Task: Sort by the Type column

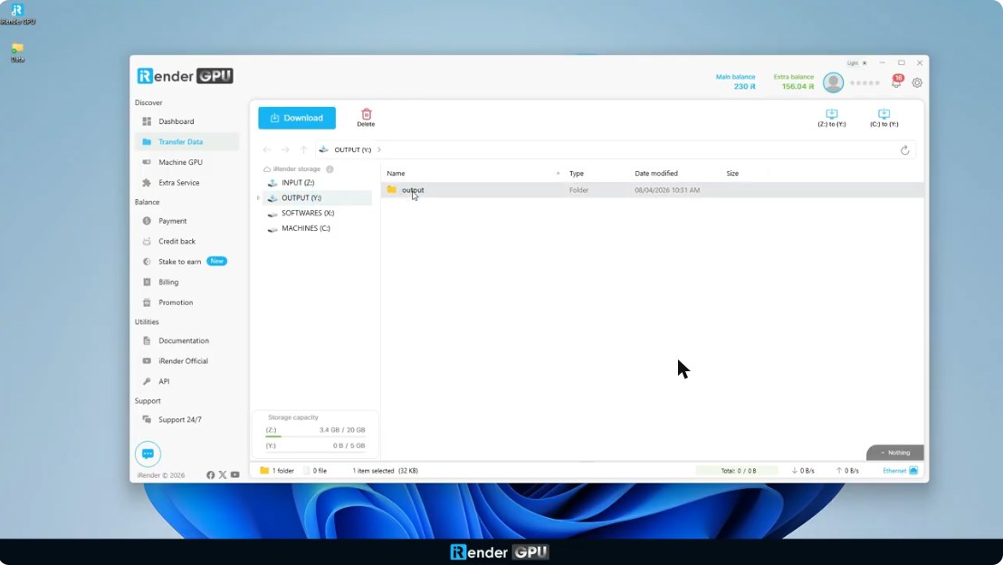Action: coord(577,174)
